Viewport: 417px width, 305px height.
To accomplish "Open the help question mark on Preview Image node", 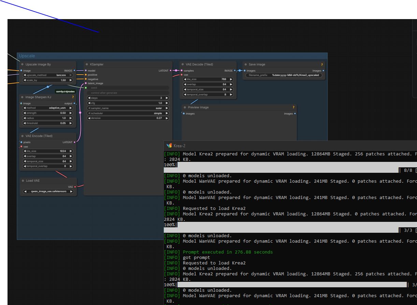I will click(x=293, y=107).
